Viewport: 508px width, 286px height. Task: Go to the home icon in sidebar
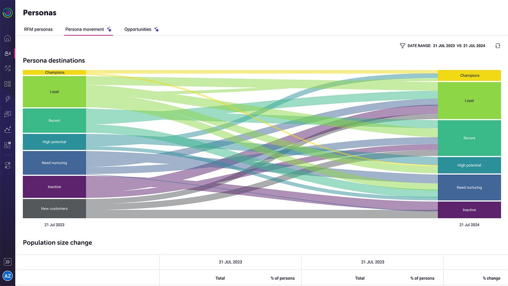8,39
